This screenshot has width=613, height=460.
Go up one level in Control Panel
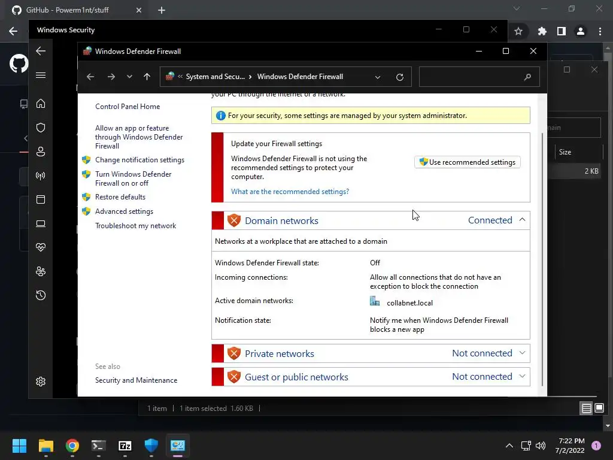[147, 77]
